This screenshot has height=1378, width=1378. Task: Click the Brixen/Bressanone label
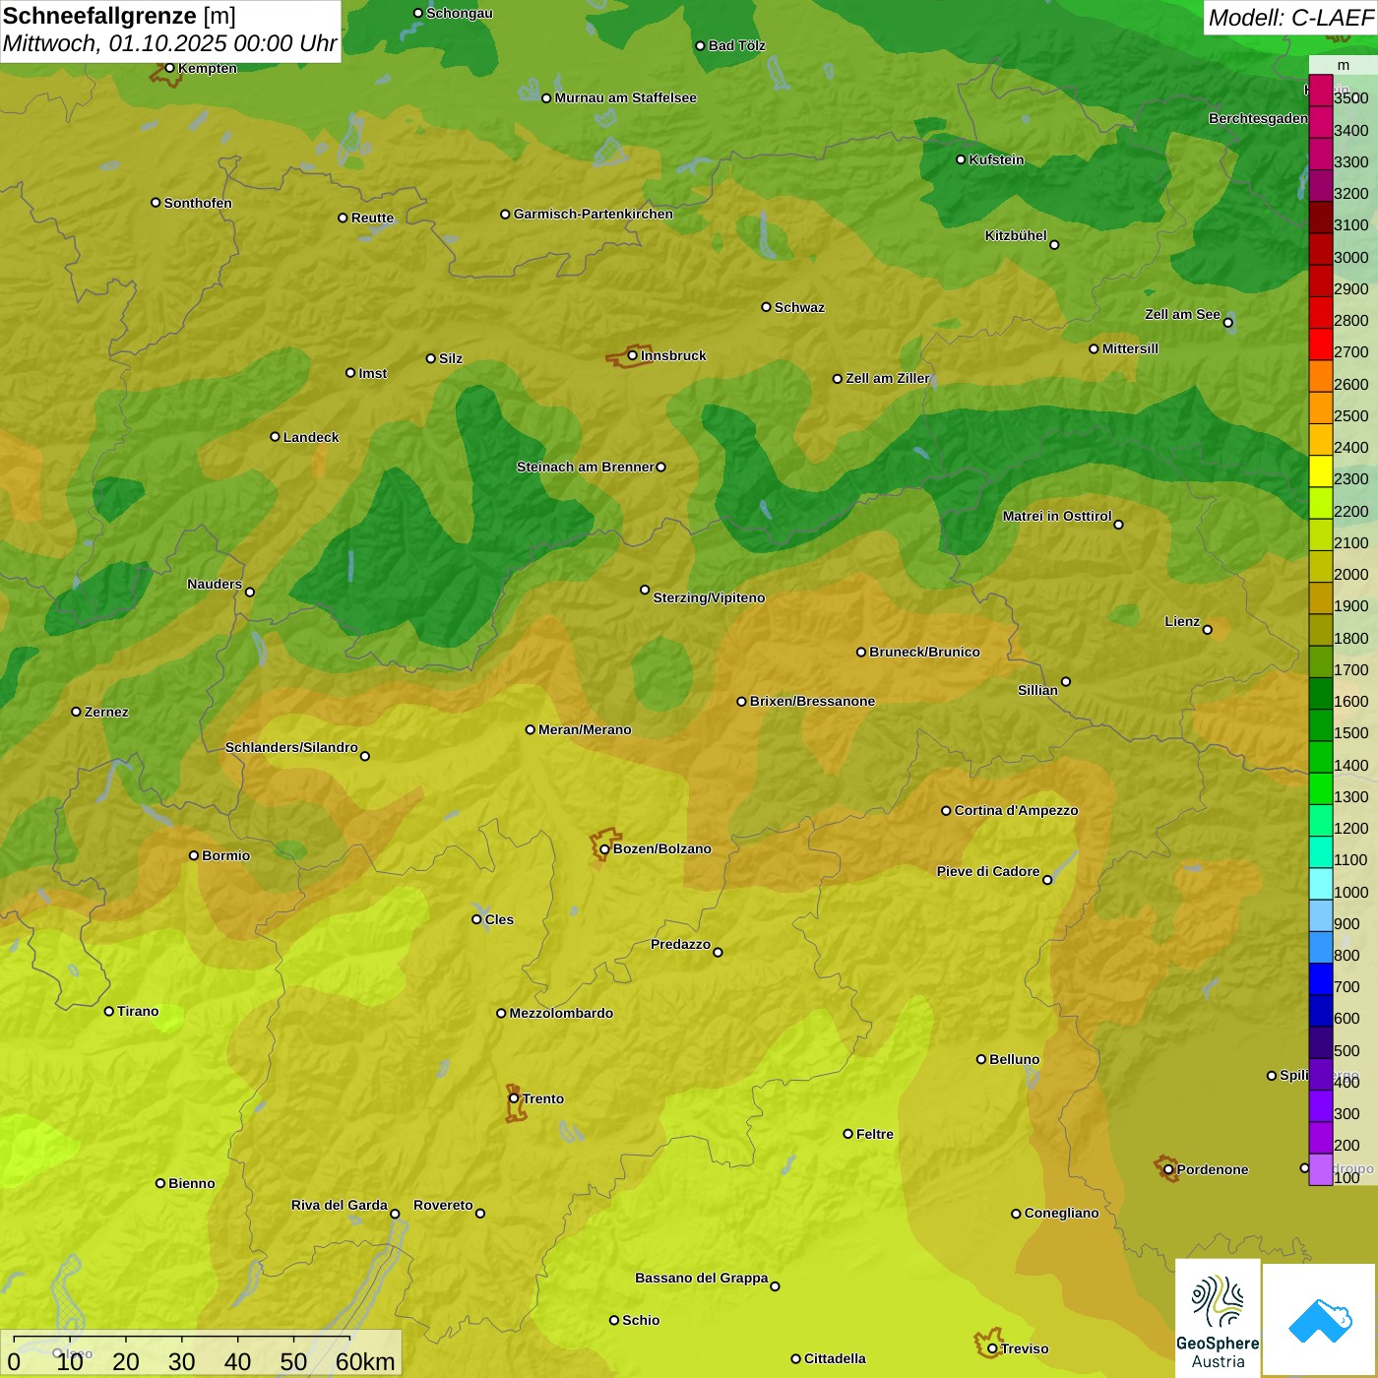pyautogui.click(x=813, y=701)
